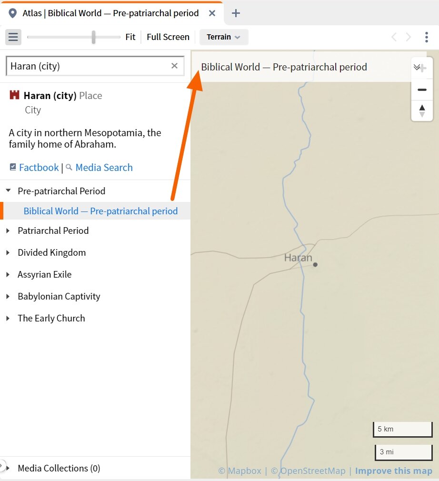
Task: Collapse map controls with the double-chevron icon
Action: point(417,67)
